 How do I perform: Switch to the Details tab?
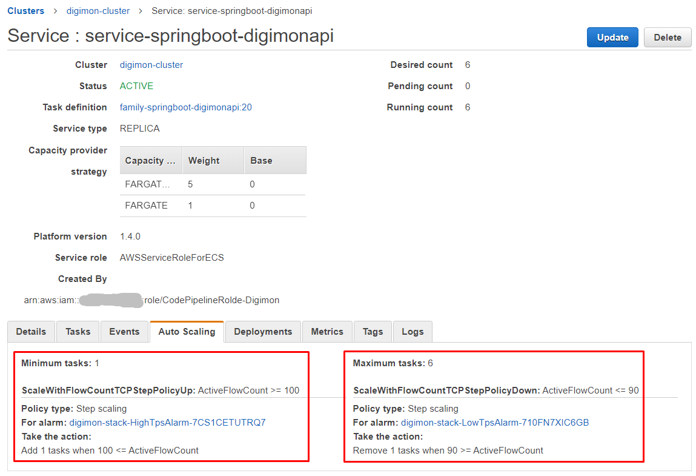[x=30, y=332]
